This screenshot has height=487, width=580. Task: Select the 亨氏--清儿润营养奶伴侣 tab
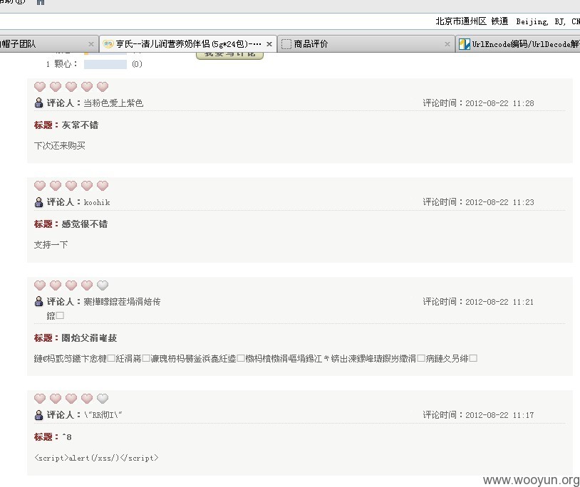[x=188, y=44]
